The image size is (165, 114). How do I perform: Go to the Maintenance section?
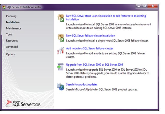pos(14,28)
